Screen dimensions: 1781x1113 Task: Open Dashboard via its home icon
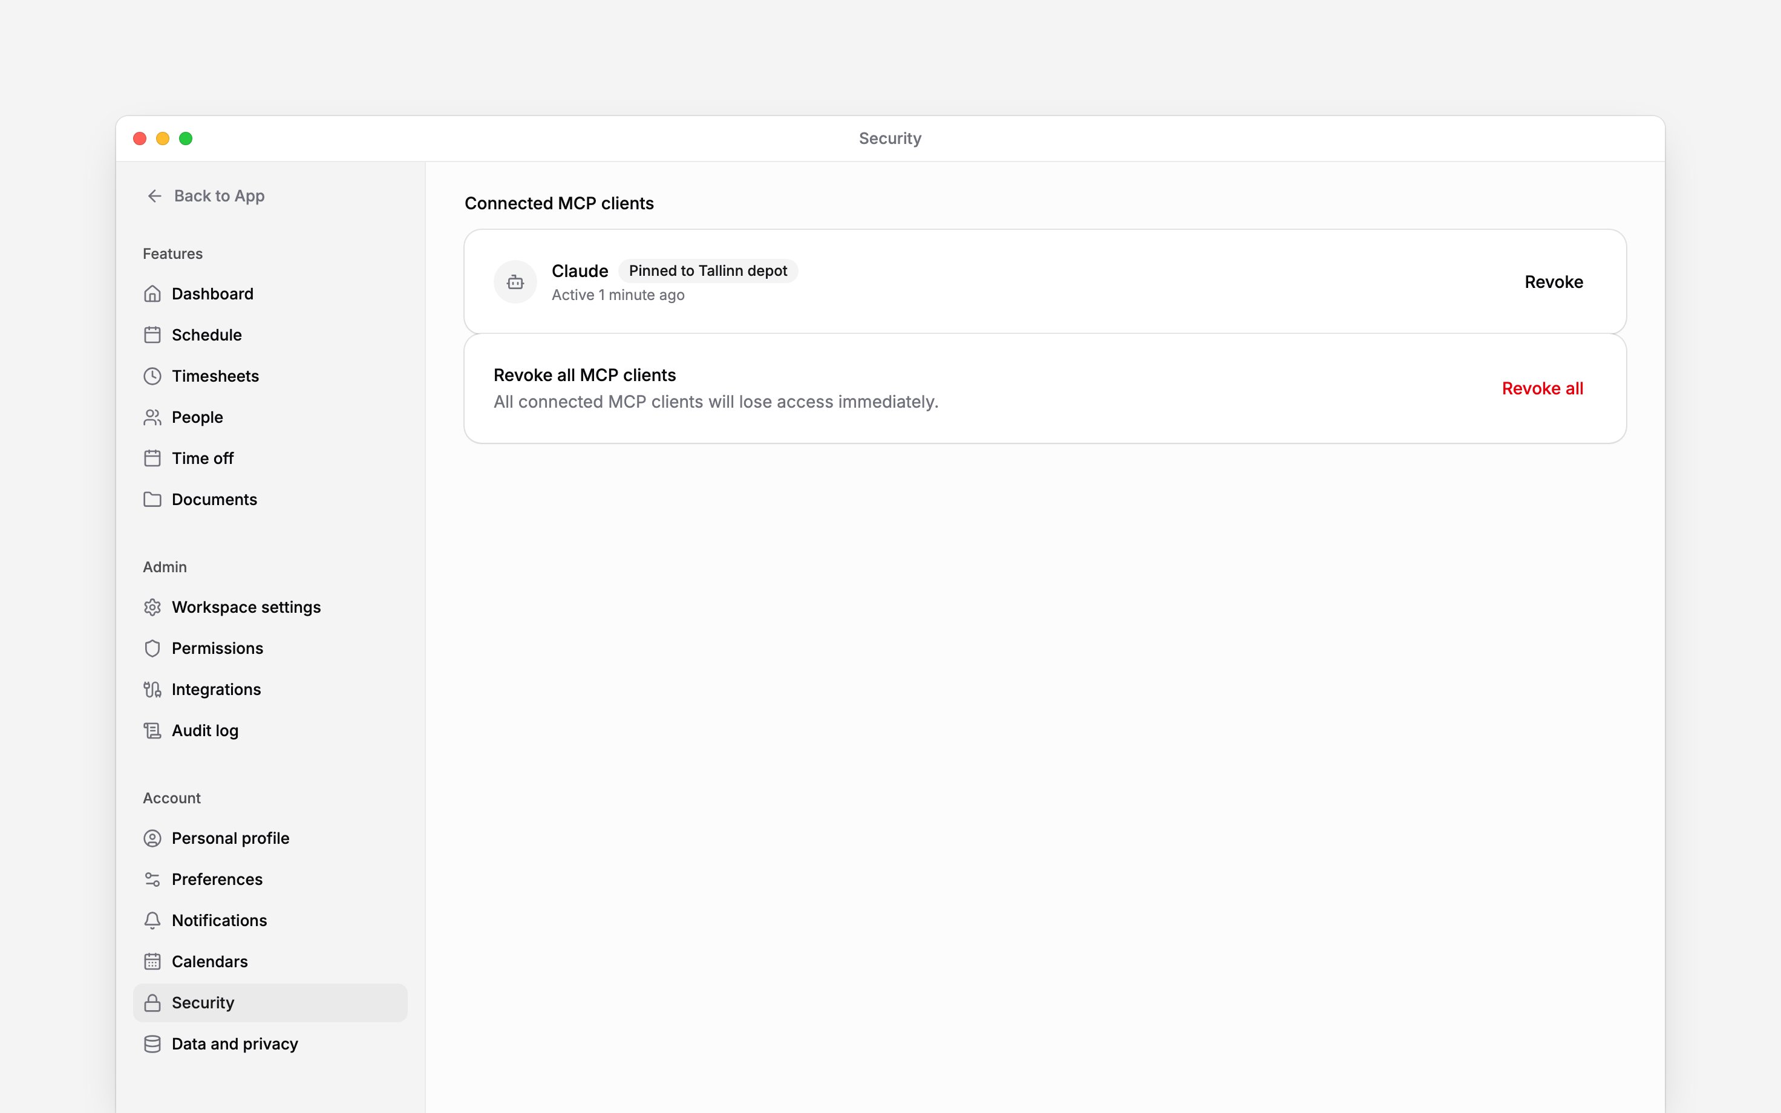tap(152, 294)
